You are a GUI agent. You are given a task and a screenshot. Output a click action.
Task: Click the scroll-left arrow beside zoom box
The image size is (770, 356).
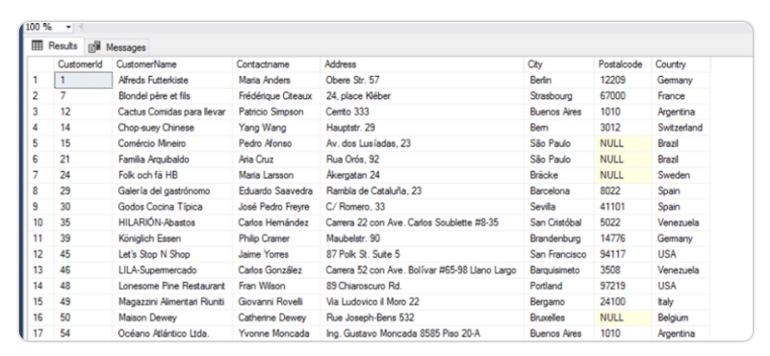pos(81,28)
